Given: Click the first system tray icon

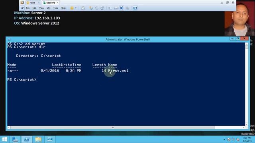Looking at the screenshot, I should [229, 139].
